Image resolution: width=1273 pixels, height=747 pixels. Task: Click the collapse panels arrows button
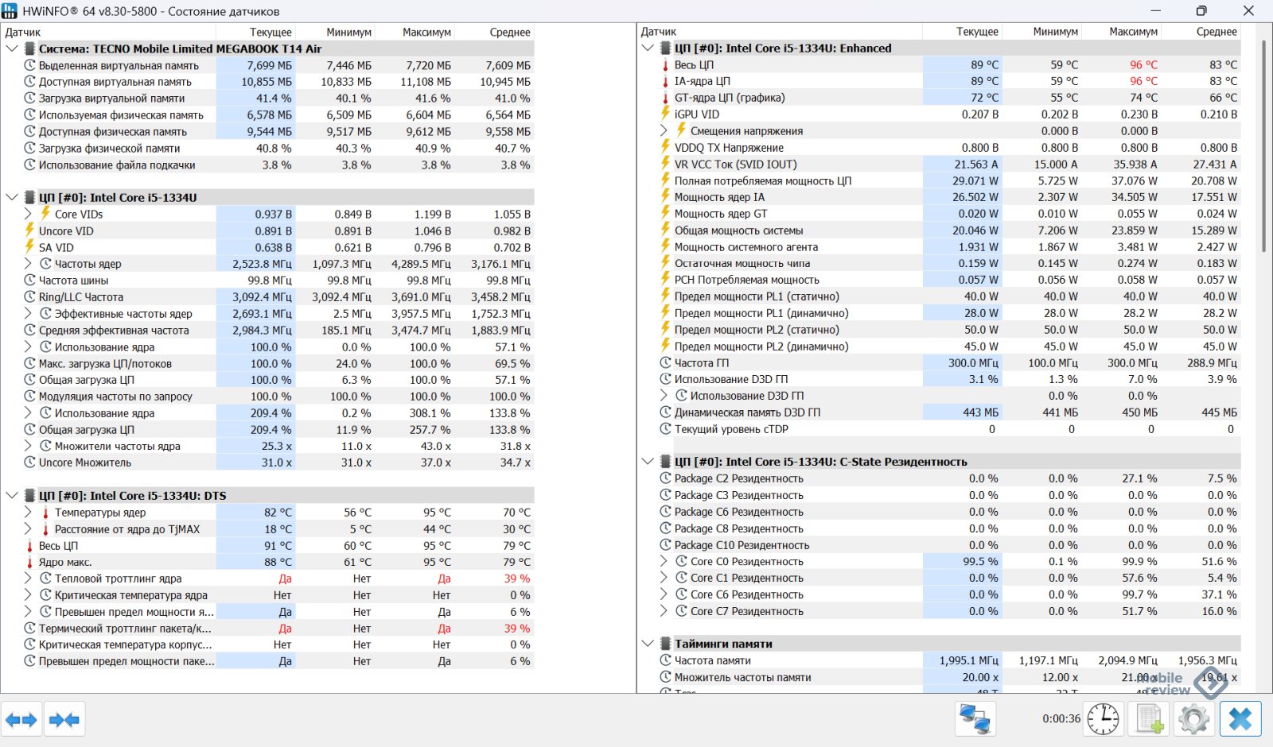(x=64, y=720)
